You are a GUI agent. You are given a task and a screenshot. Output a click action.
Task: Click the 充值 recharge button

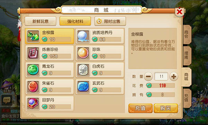[140, 108]
